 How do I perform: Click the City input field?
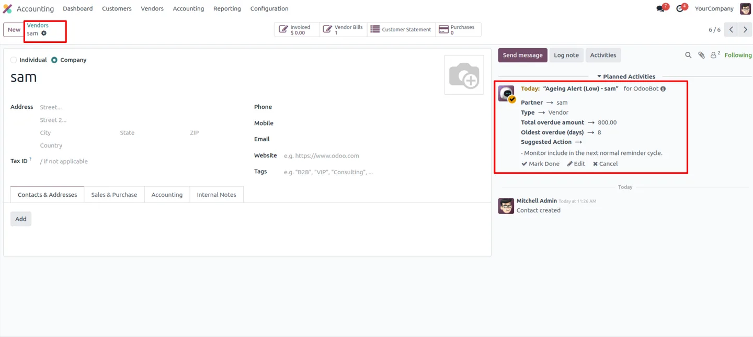(x=78, y=133)
